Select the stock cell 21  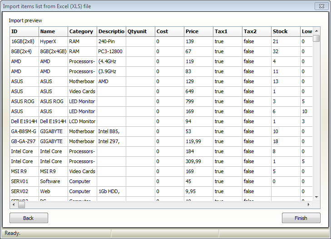point(286,41)
